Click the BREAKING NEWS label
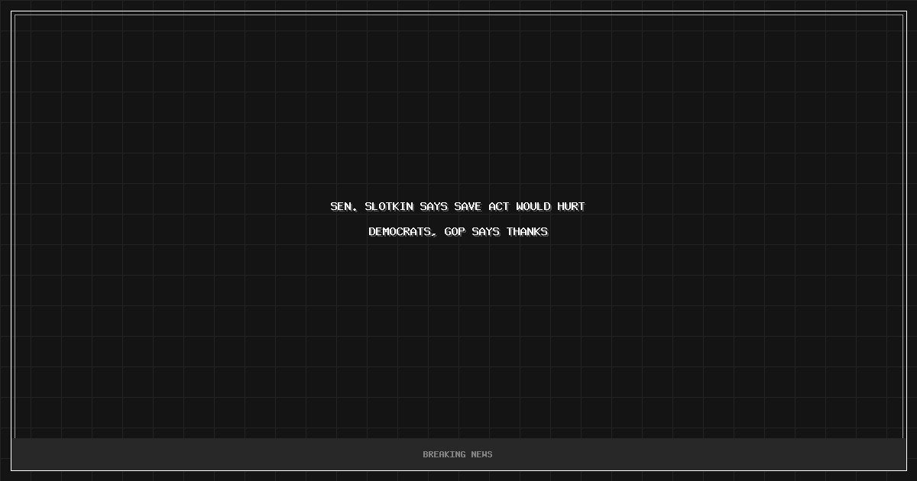917x481 pixels. (458, 454)
